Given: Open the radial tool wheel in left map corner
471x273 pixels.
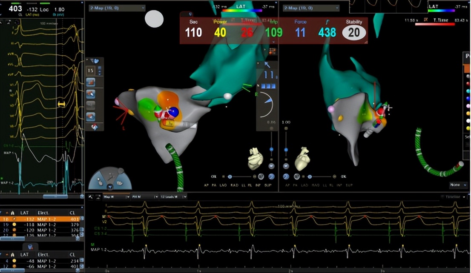Looking at the screenshot, I should click(x=110, y=179).
